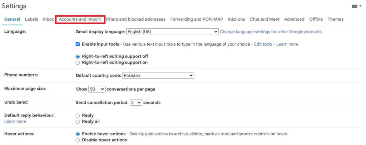This screenshot has width=366, height=145.
Task: Select Enable hover actions option
Action: (x=78, y=134)
